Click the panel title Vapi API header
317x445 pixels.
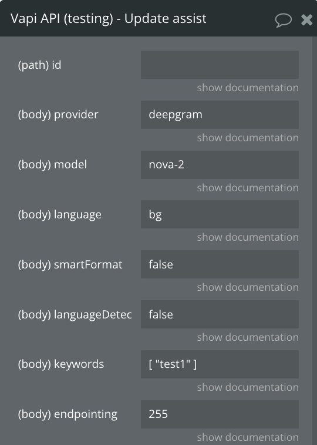[x=109, y=19]
